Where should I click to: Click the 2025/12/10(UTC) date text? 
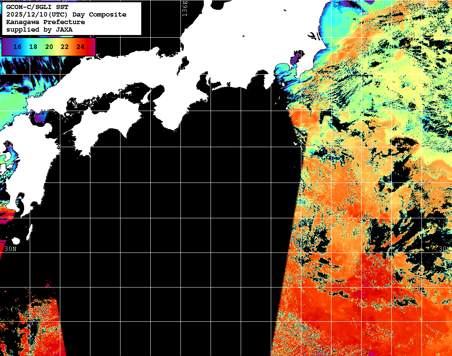(x=37, y=15)
